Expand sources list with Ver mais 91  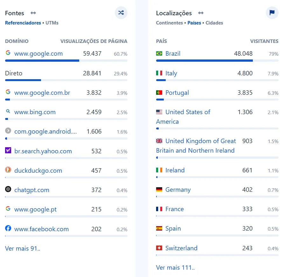[23, 248]
